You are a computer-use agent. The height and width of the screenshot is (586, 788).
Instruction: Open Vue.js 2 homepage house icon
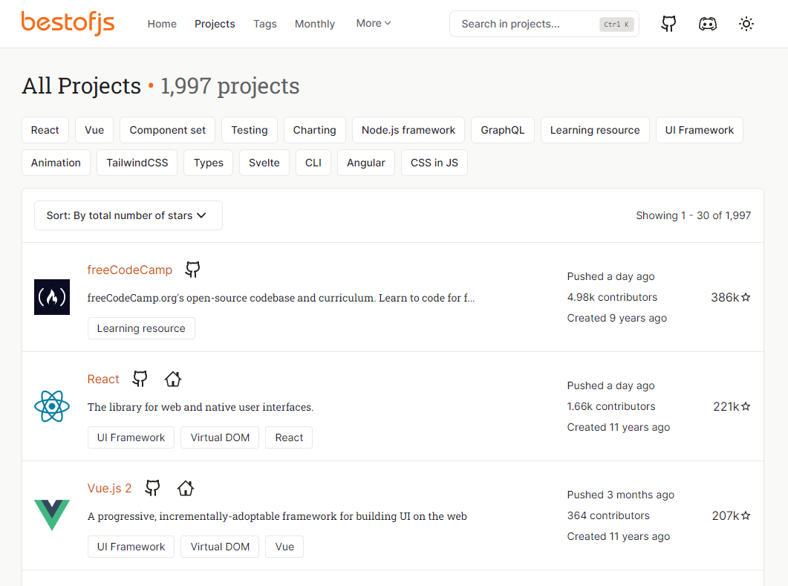coord(186,488)
